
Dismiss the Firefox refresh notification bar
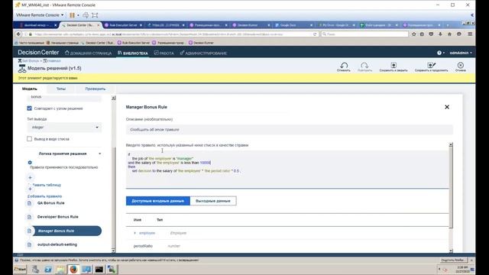click(471, 260)
